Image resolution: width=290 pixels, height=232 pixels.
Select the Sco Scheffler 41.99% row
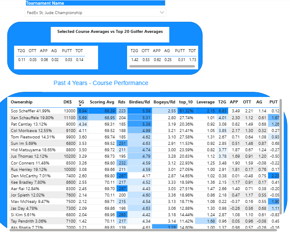pyautogui.click(x=144, y=111)
